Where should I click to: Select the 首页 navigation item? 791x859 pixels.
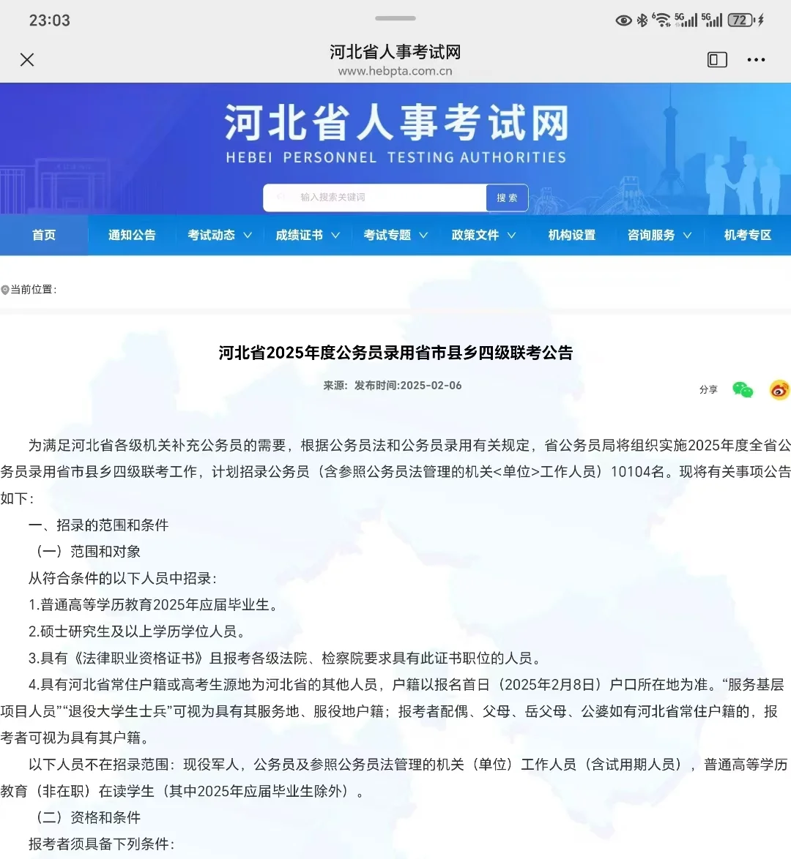pos(43,235)
